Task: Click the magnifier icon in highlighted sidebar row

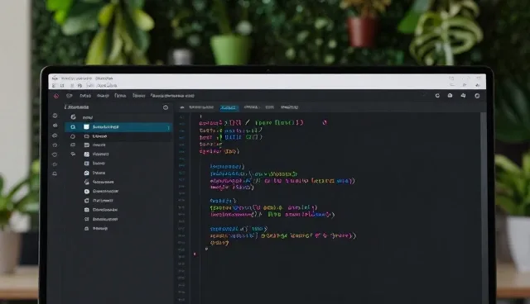Action: [x=73, y=127]
